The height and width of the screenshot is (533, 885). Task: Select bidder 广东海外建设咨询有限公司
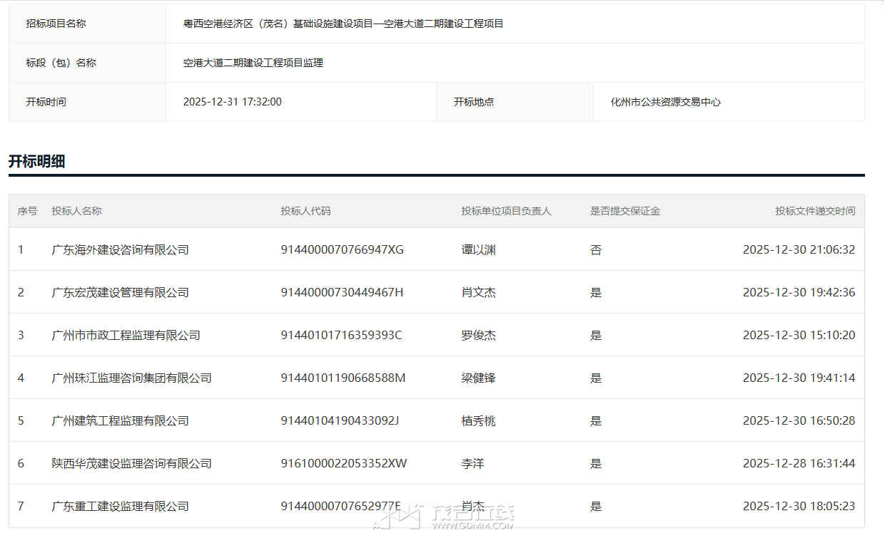point(120,250)
